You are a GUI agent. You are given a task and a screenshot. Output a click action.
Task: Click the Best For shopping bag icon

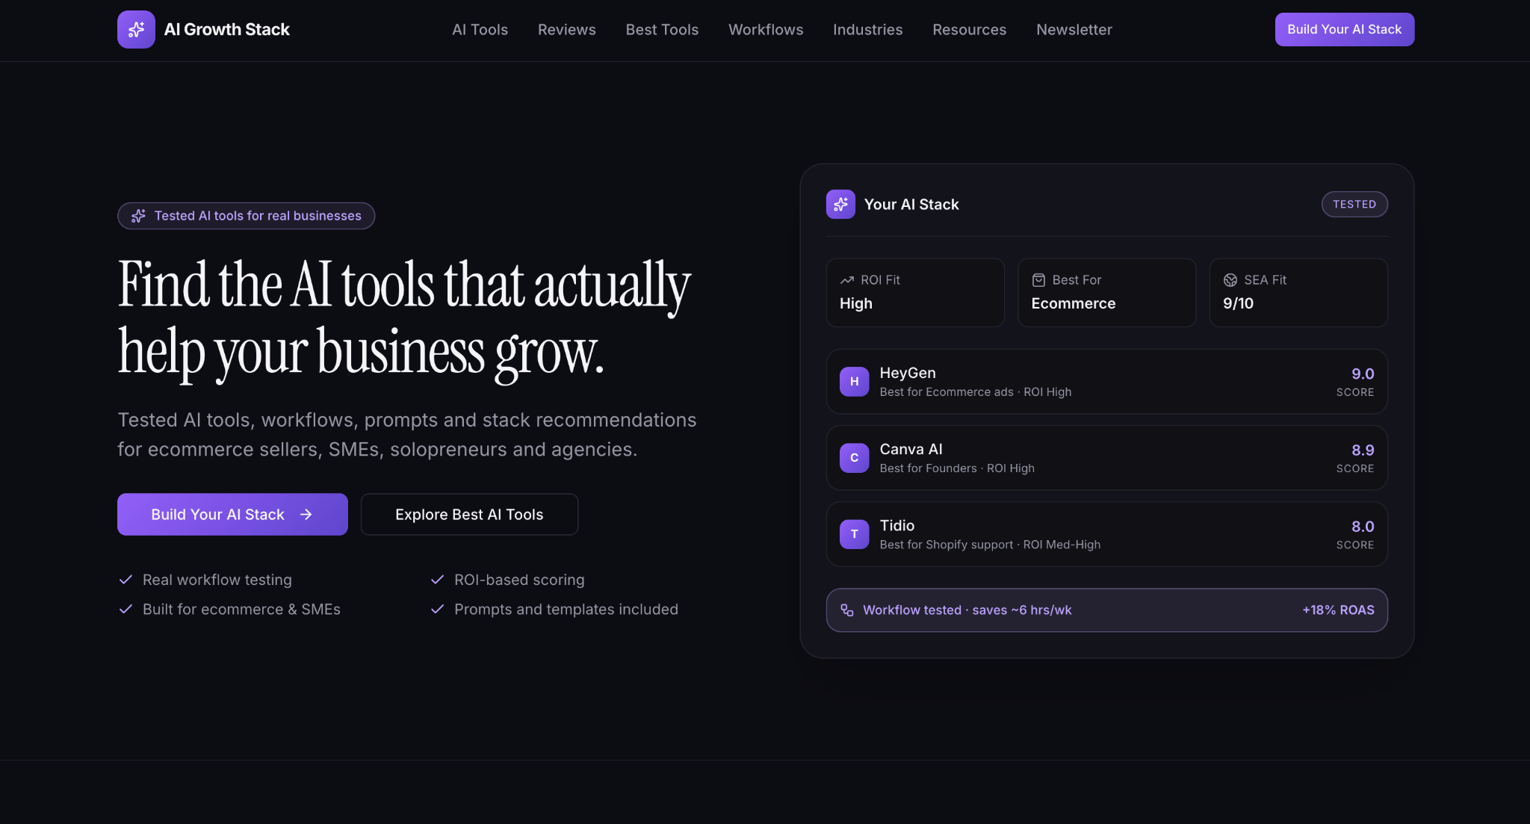tap(1038, 280)
